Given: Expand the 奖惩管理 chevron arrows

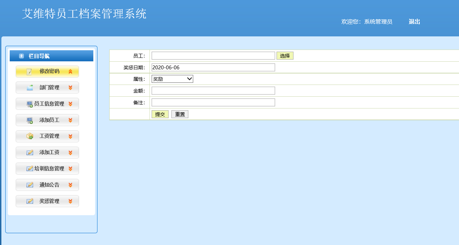Looking at the screenshot, I should pos(70,201).
